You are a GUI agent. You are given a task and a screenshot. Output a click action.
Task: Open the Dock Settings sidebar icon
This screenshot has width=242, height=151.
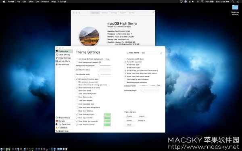pos(56,54)
